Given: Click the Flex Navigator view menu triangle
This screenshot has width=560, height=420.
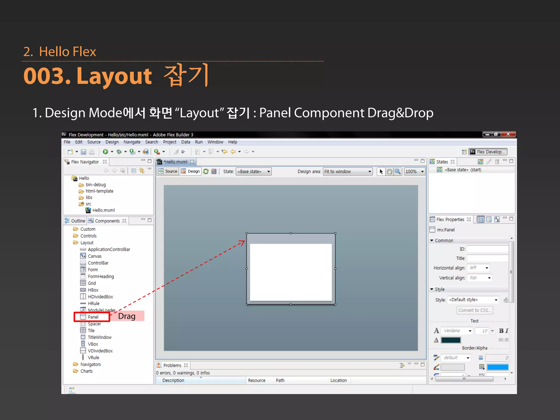Looking at the screenshot, I should [x=150, y=170].
